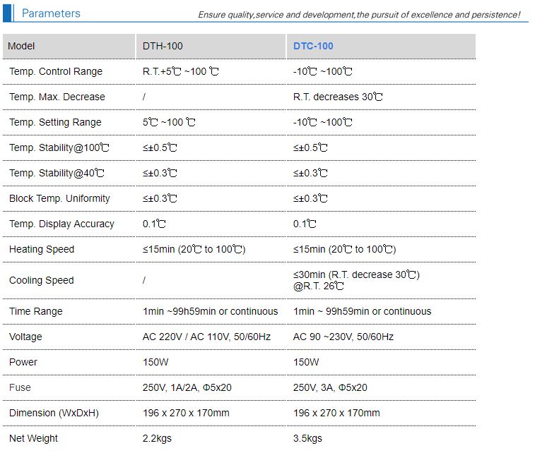Click Block Temp. Uniformity label
Viewport: 535px width, 453px height.
[x=59, y=198]
